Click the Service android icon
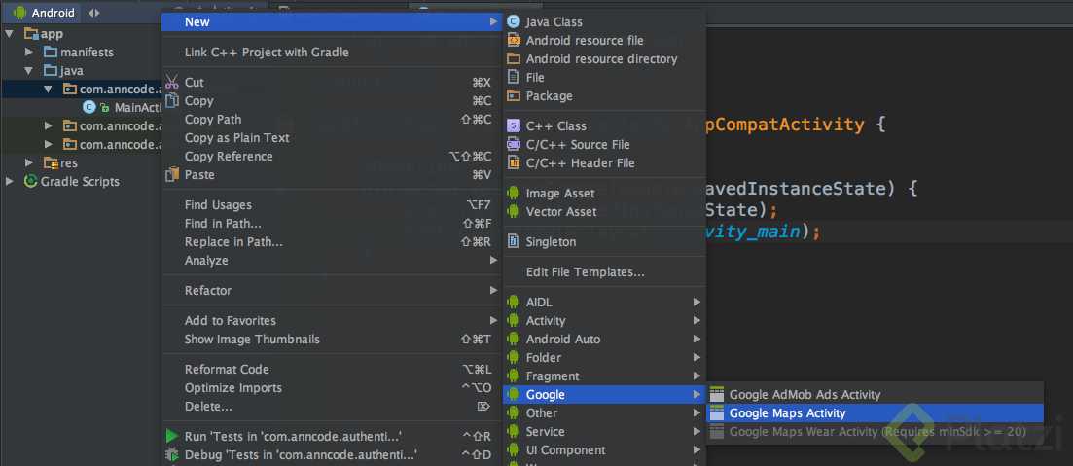 click(514, 431)
